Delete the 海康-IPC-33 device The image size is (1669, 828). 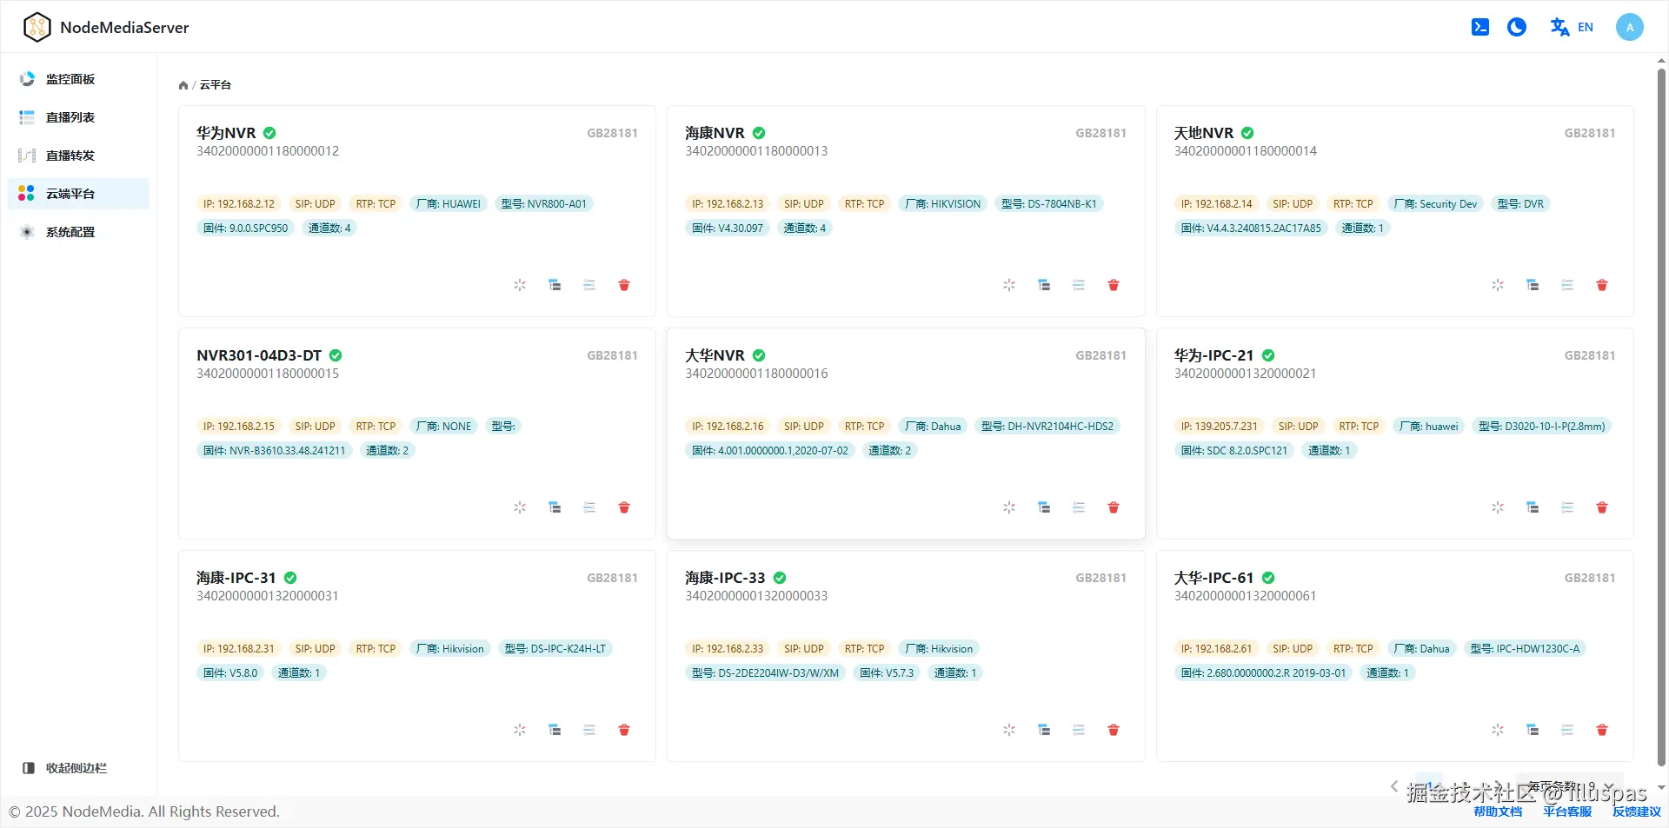pos(1114,730)
